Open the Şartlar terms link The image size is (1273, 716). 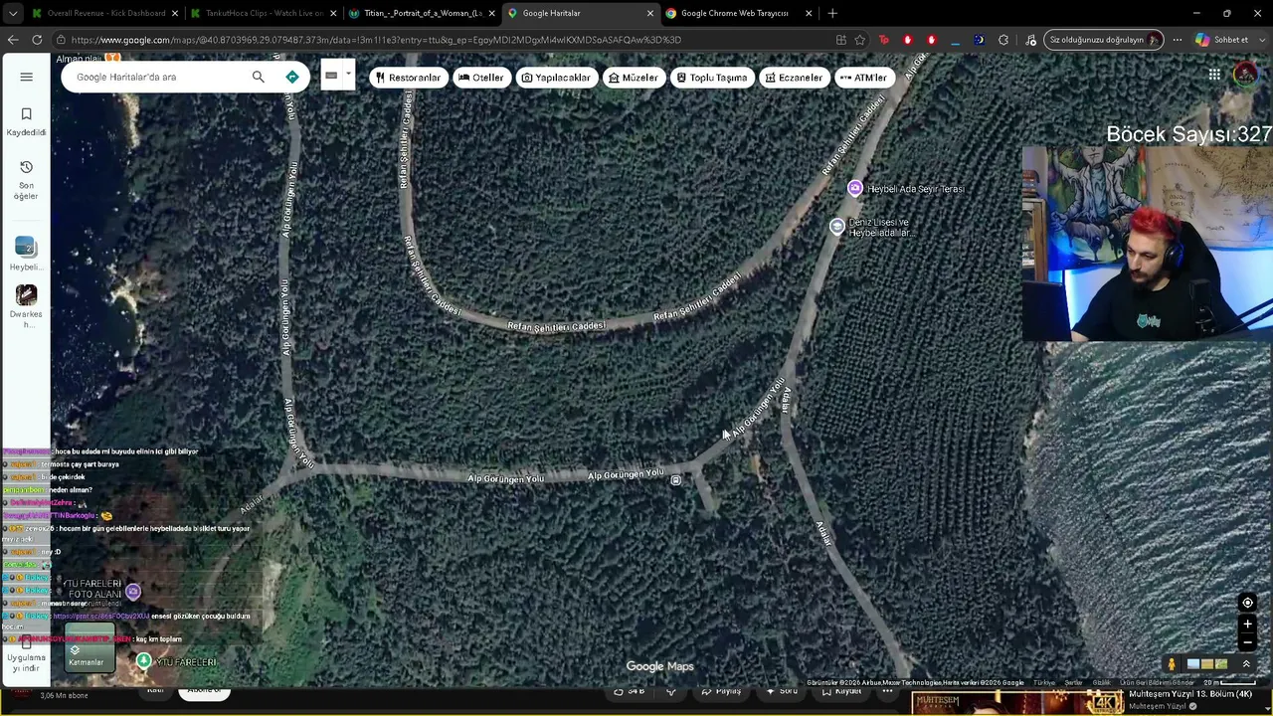(1073, 683)
